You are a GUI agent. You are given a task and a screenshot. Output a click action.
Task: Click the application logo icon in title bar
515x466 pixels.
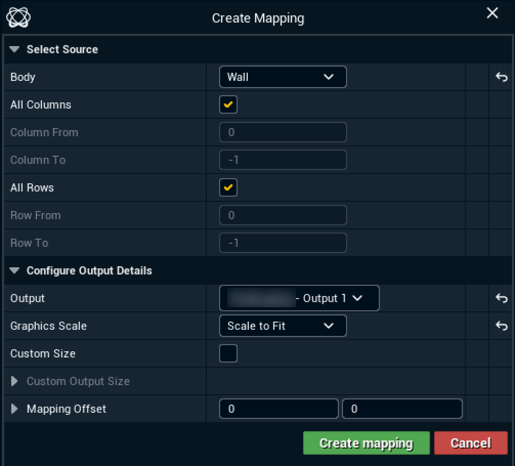coord(18,18)
